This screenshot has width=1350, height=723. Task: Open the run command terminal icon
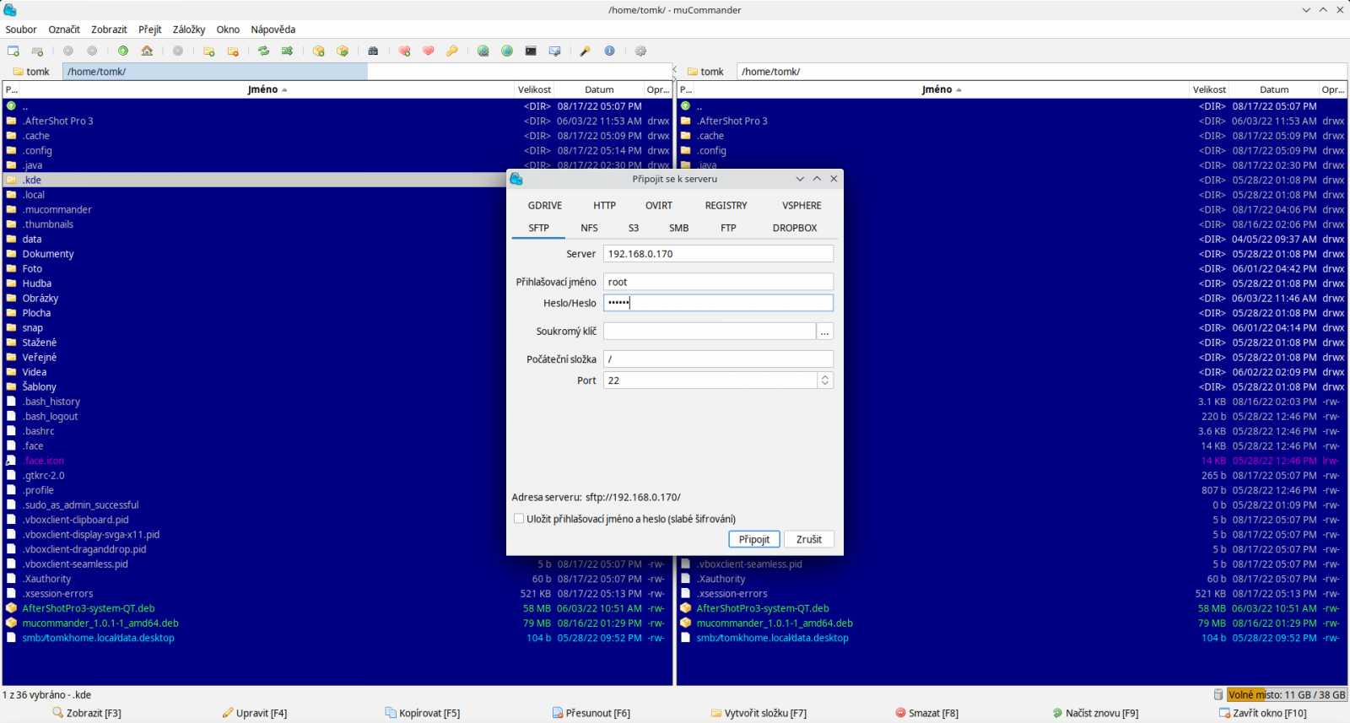tap(531, 51)
